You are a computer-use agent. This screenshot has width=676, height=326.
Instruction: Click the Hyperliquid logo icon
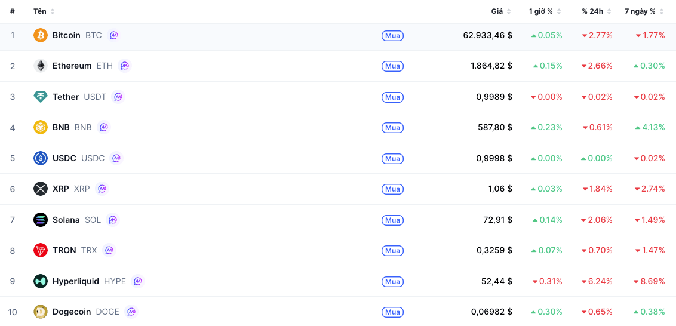(x=41, y=281)
